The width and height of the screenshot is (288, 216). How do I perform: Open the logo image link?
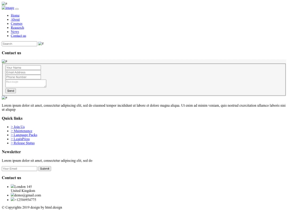pos(8,7)
